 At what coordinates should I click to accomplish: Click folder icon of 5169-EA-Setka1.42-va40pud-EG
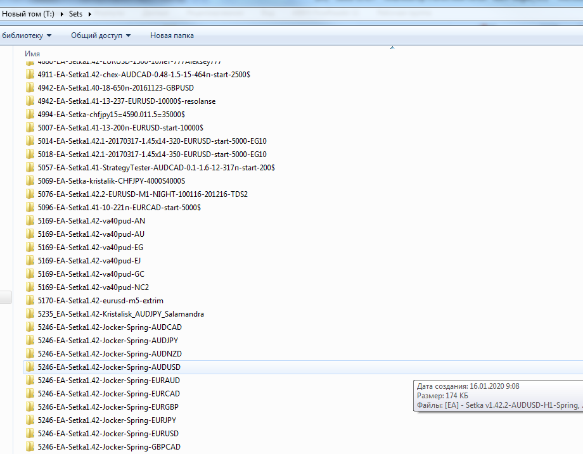pos(30,248)
